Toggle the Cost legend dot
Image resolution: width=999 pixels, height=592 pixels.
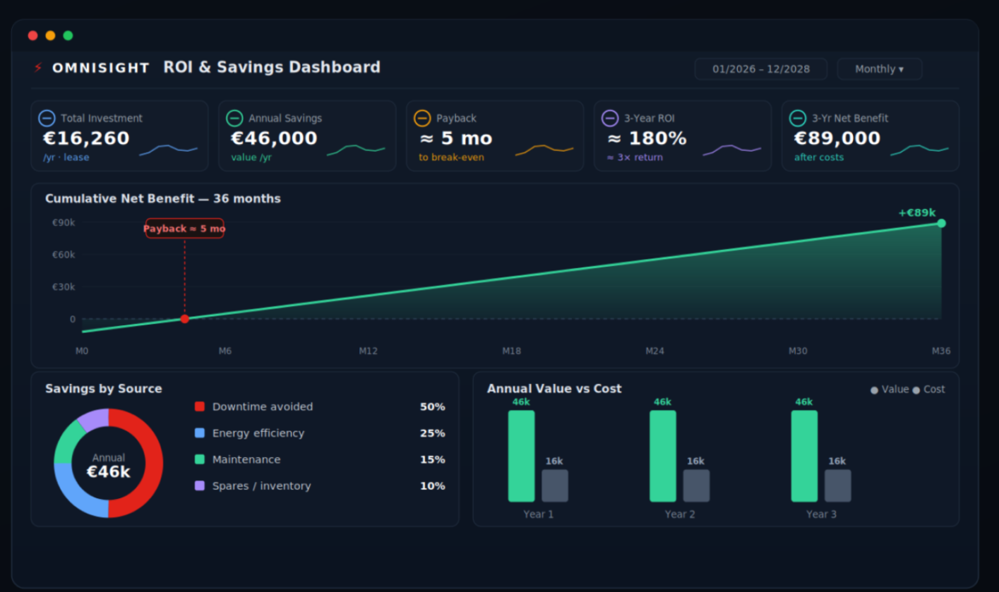[916, 390]
